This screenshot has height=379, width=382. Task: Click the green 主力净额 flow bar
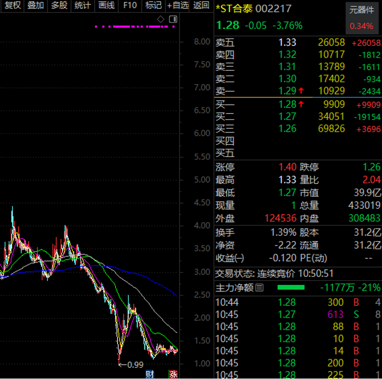(x=291, y=288)
